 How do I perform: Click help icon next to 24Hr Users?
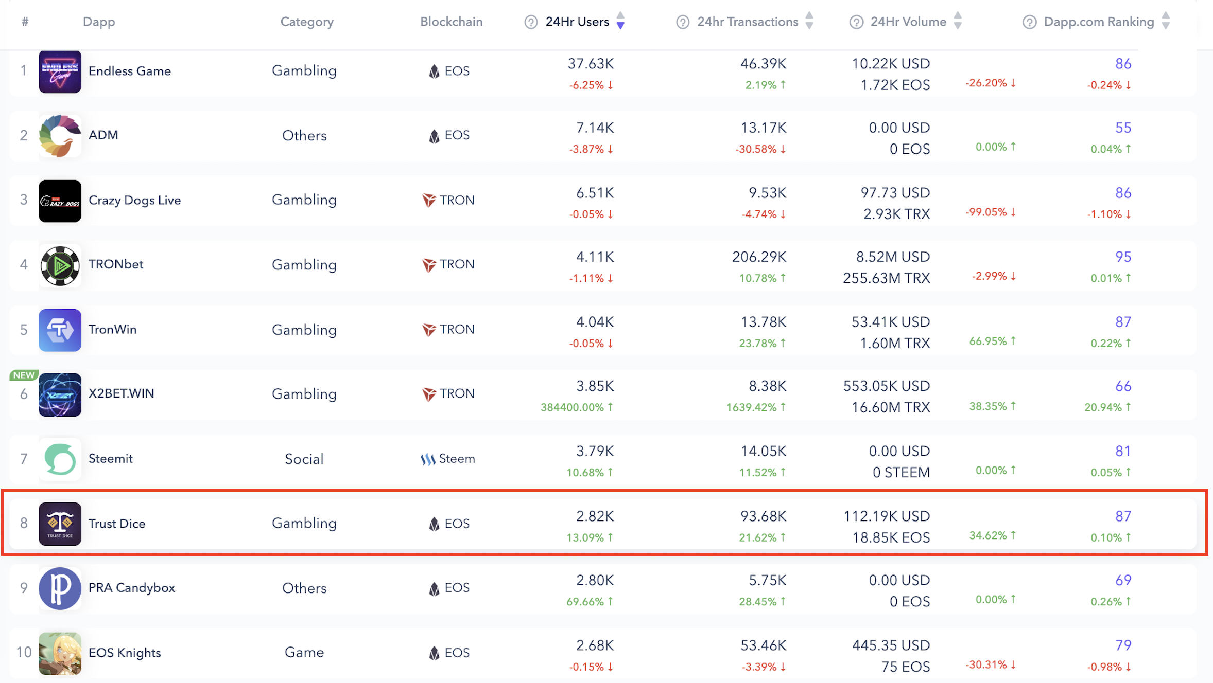tap(531, 22)
